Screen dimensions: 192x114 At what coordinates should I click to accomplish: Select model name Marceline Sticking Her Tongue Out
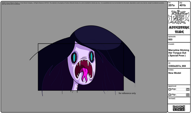click(179, 53)
